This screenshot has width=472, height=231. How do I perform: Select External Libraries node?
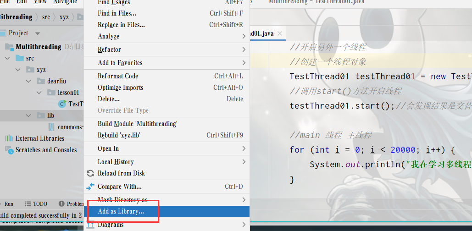pyautogui.click(x=40, y=138)
